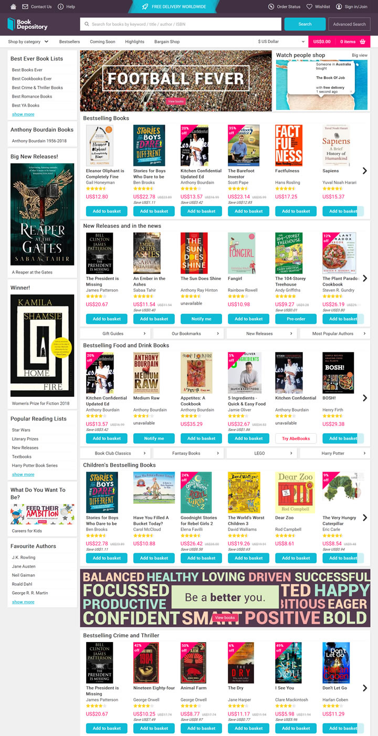Go to Bargain Shop menu item
378x736 pixels.
coord(167,41)
